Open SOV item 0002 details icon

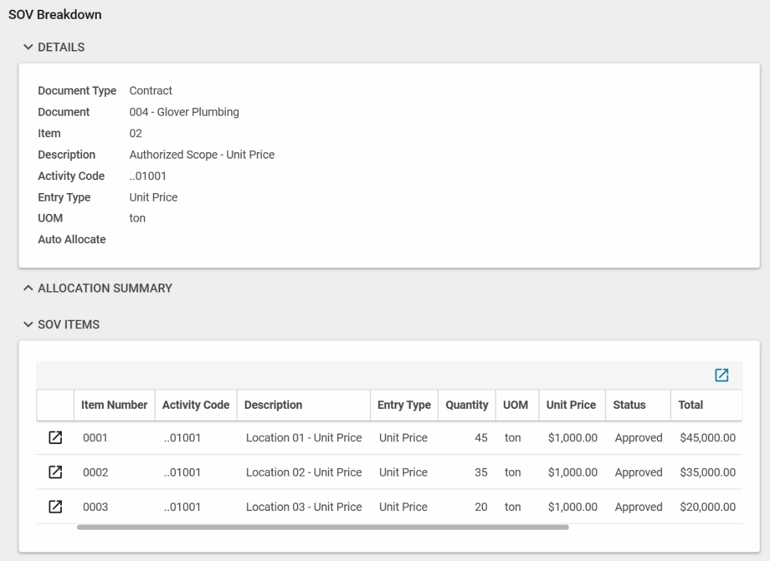55,472
